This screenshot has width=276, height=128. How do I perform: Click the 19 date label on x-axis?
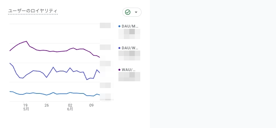tap(25, 105)
